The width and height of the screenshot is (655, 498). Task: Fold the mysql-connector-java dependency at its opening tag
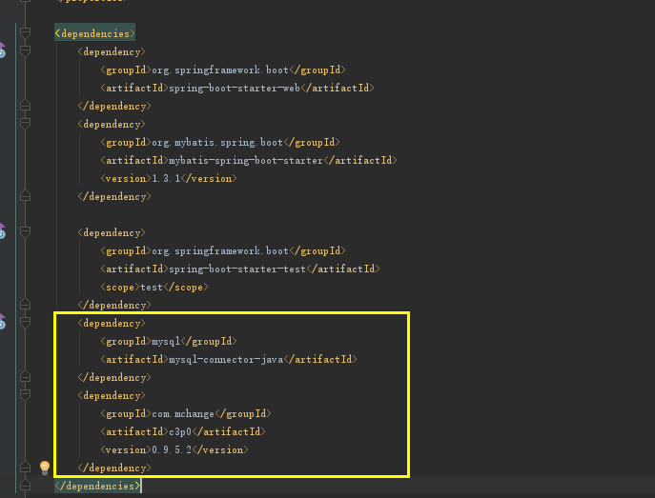point(25,323)
